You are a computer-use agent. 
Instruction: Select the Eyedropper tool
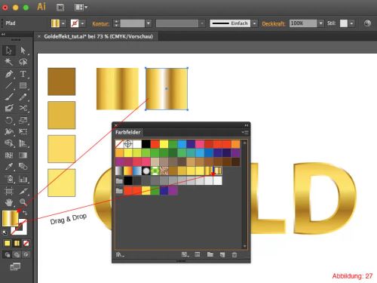9,166
